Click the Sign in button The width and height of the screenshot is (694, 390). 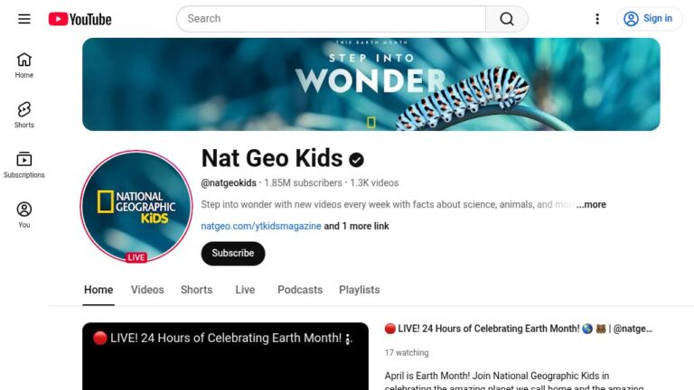pos(650,19)
